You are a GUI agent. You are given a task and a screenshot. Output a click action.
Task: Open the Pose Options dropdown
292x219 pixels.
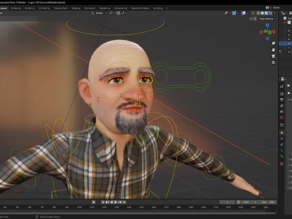(268, 19)
